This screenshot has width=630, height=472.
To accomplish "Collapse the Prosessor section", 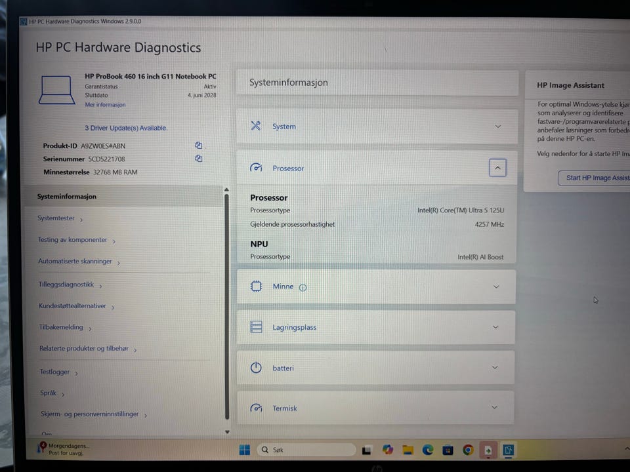I will [497, 168].
